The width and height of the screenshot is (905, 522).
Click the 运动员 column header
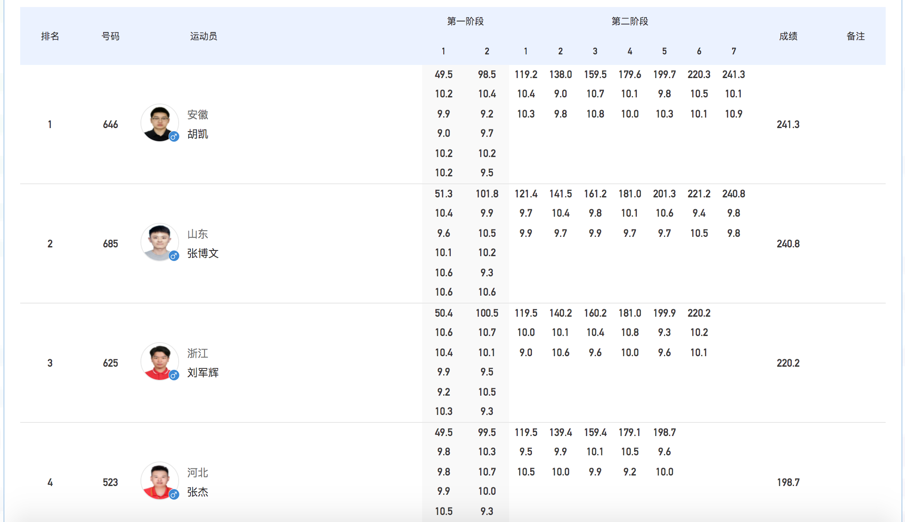tap(203, 36)
